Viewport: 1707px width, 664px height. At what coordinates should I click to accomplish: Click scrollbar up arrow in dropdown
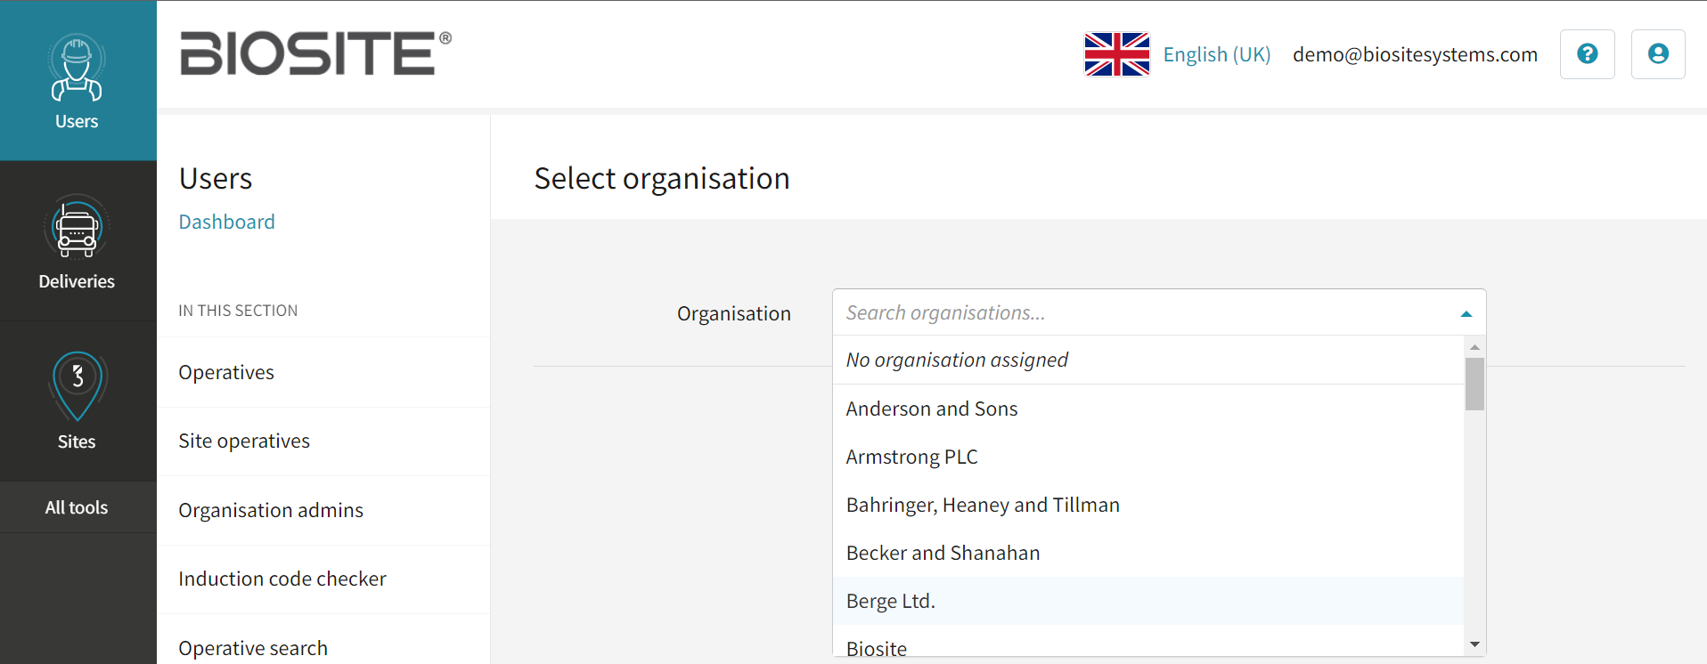1474,346
